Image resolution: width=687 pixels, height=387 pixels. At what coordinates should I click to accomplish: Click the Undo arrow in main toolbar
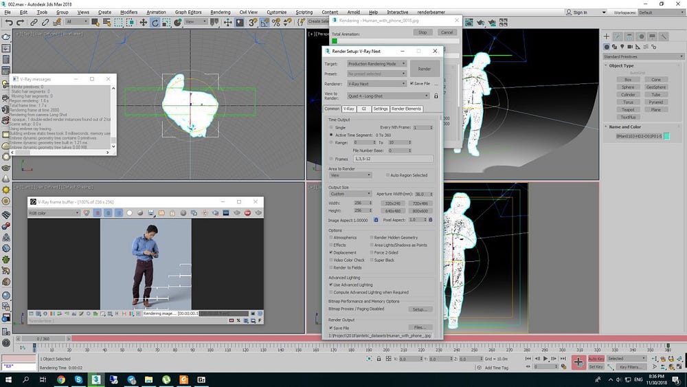click(10, 23)
